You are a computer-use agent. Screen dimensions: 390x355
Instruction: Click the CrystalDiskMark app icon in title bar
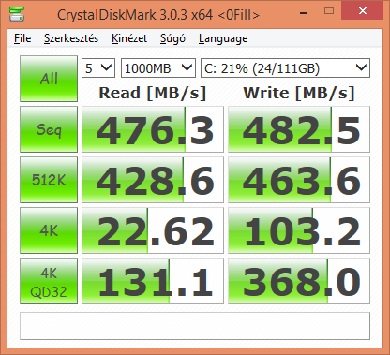(17, 13)
